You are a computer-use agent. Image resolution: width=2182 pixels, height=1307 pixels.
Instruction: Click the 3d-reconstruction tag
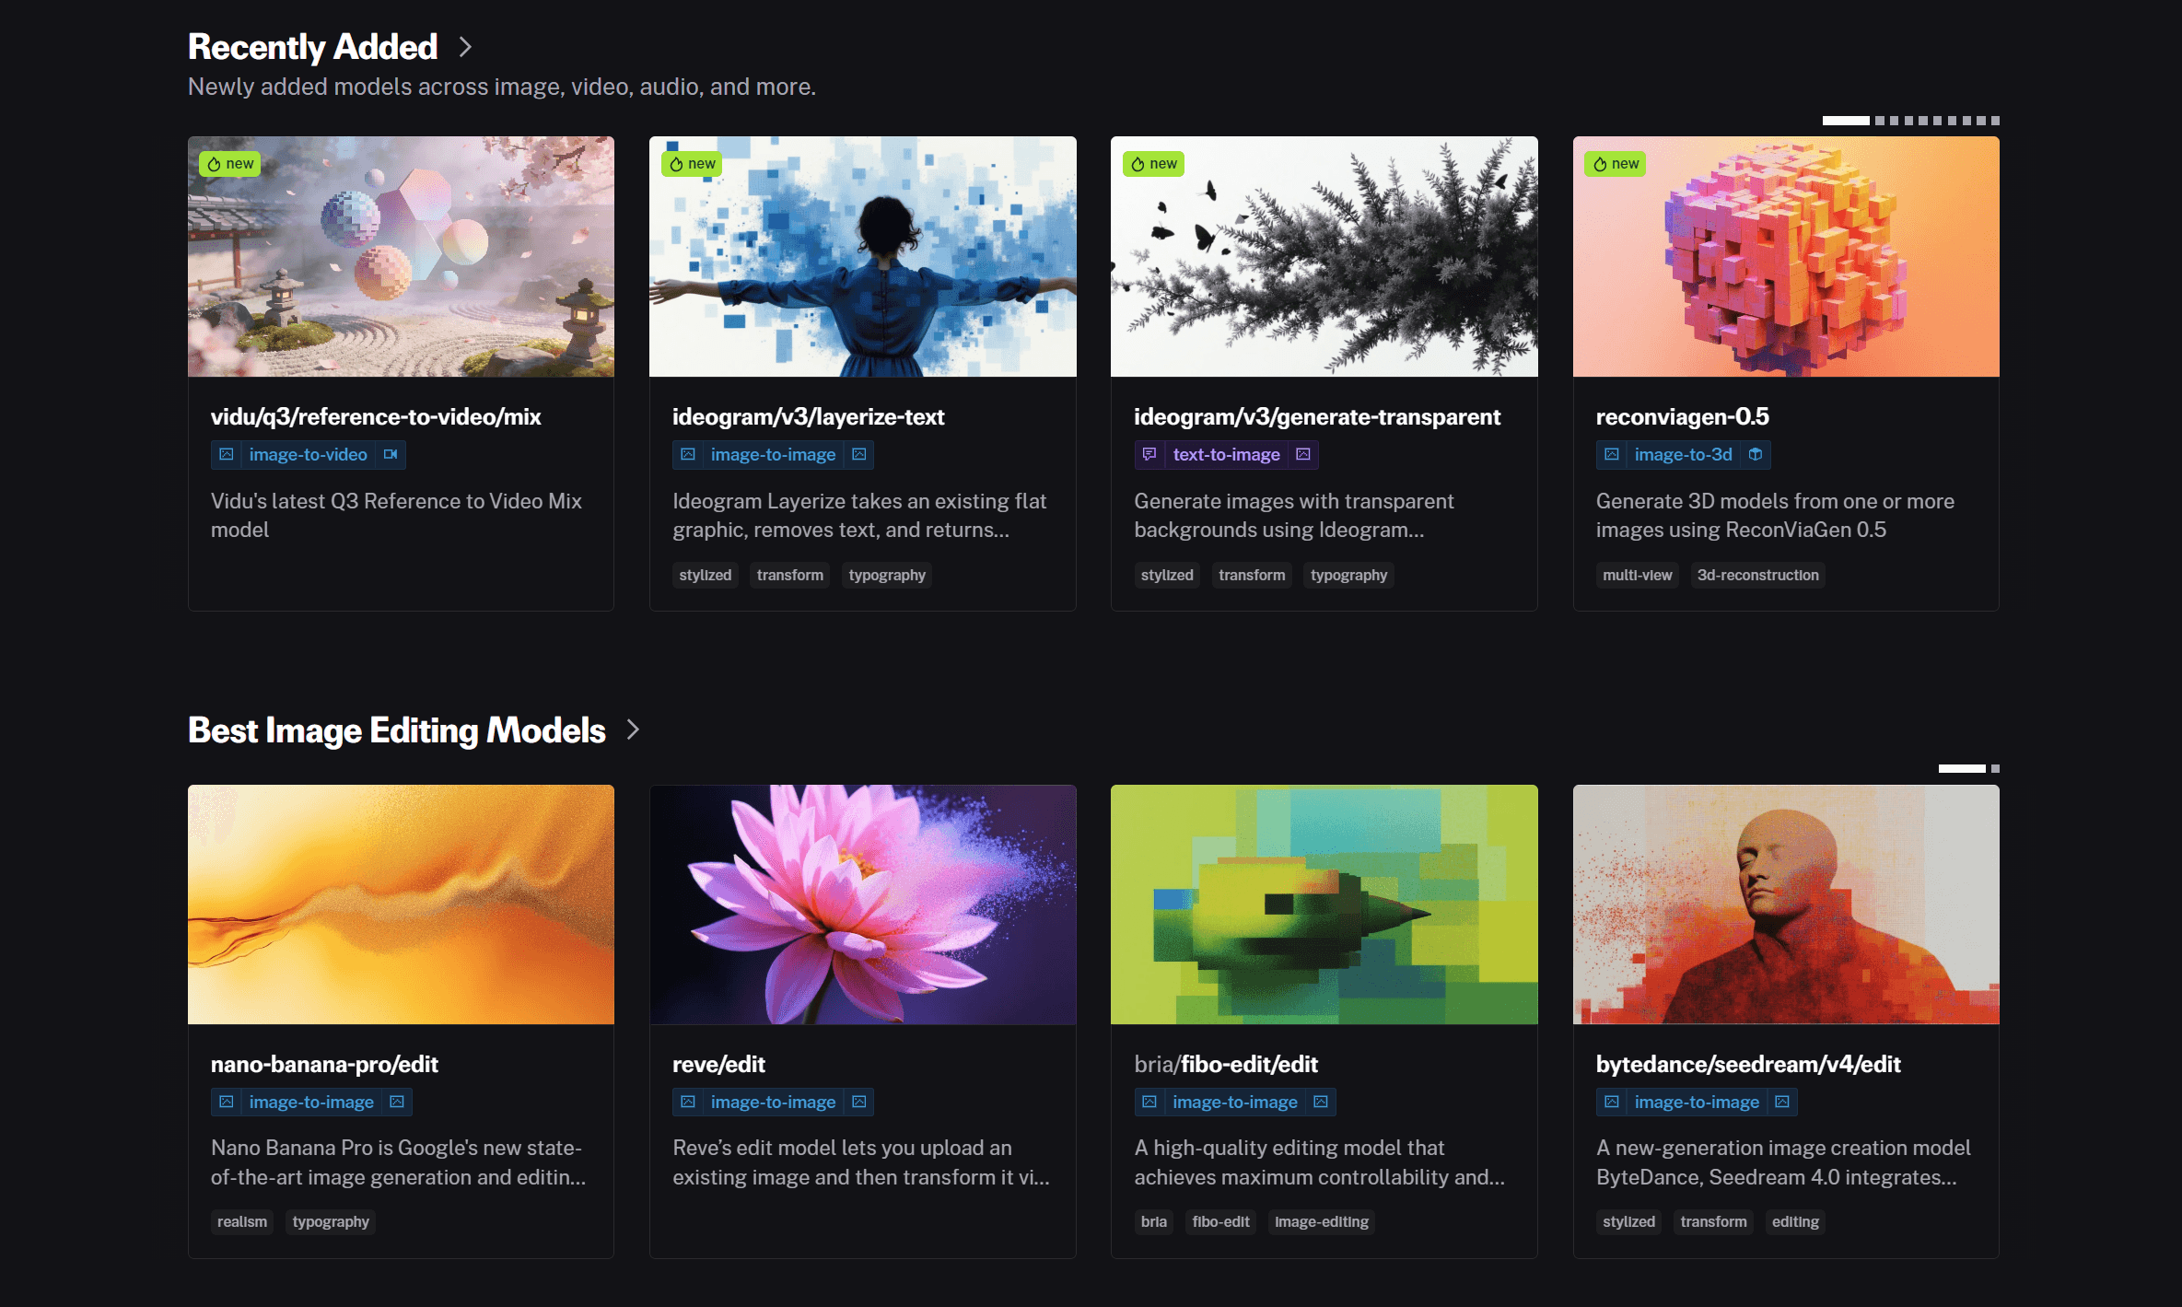tap(1758, 575)
